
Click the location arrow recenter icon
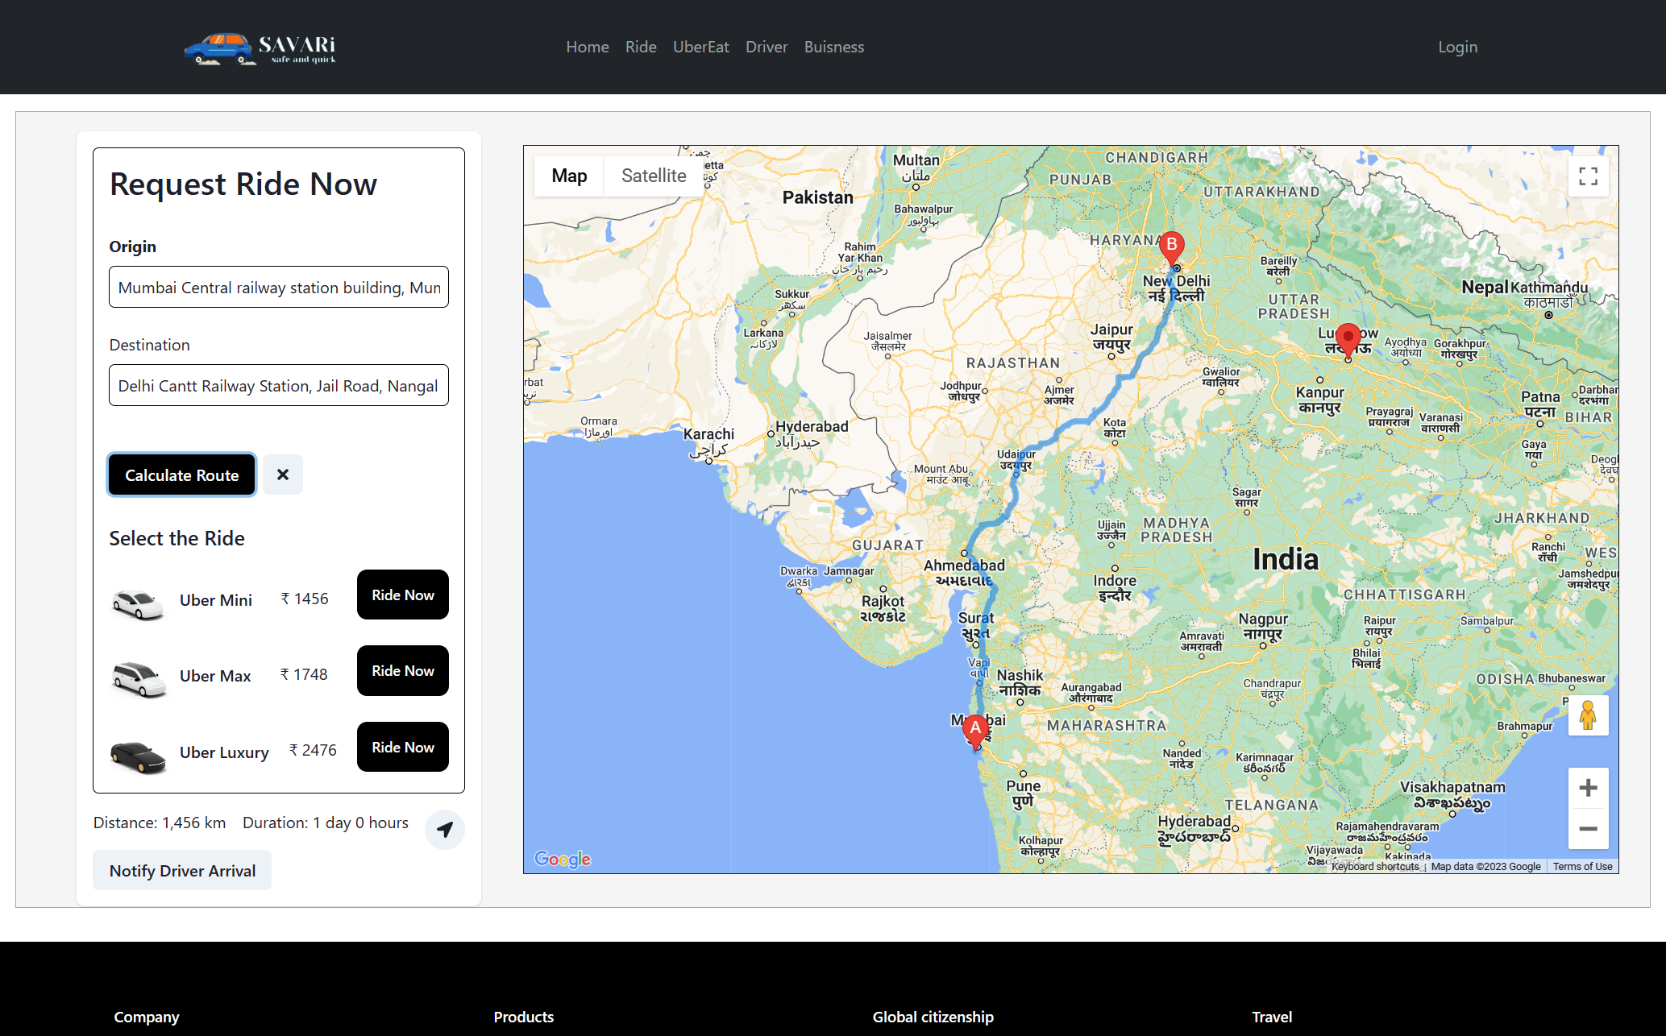pos(445,829)
